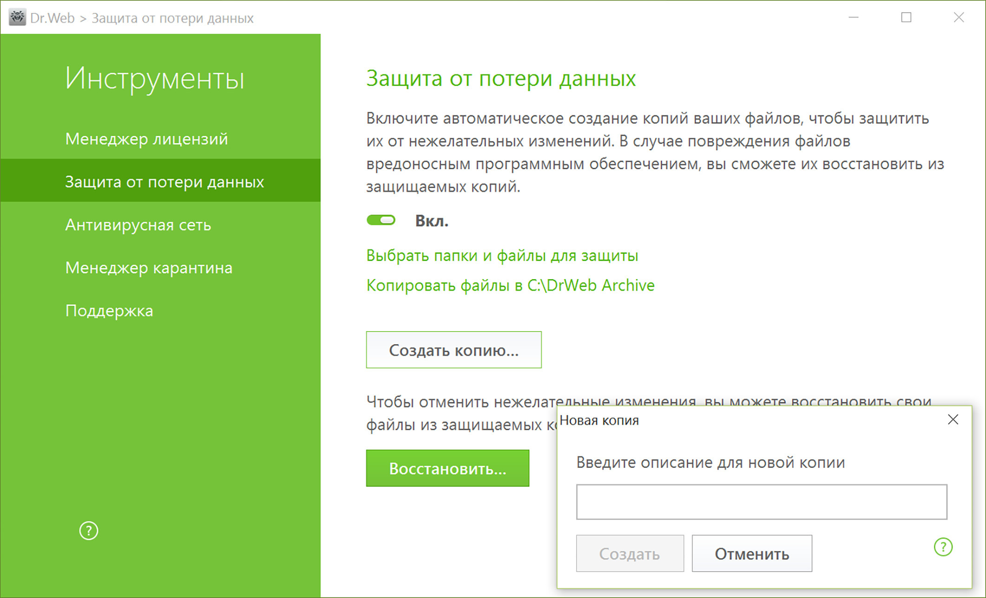The height and width of the screenshot is (598, 986).
Task: Minimize the Dr.Web window
Action: tap(853, 18)
